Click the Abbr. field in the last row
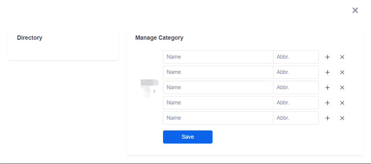Viewport: 371px width, 164px height. pyautogui.click(x=296, y=118)
